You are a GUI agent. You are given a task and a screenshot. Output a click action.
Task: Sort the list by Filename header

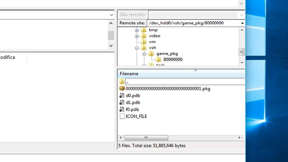tap(129, 73)
